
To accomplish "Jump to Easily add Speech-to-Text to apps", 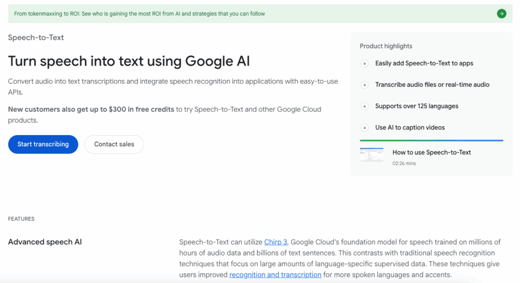I will (x=424, y=64).
